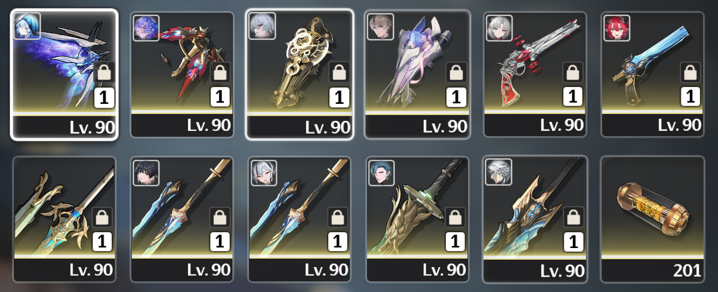718x292 pixels.
Task: Select the purple nebula broadblade weapon card
Action: (x=64, y=74)
